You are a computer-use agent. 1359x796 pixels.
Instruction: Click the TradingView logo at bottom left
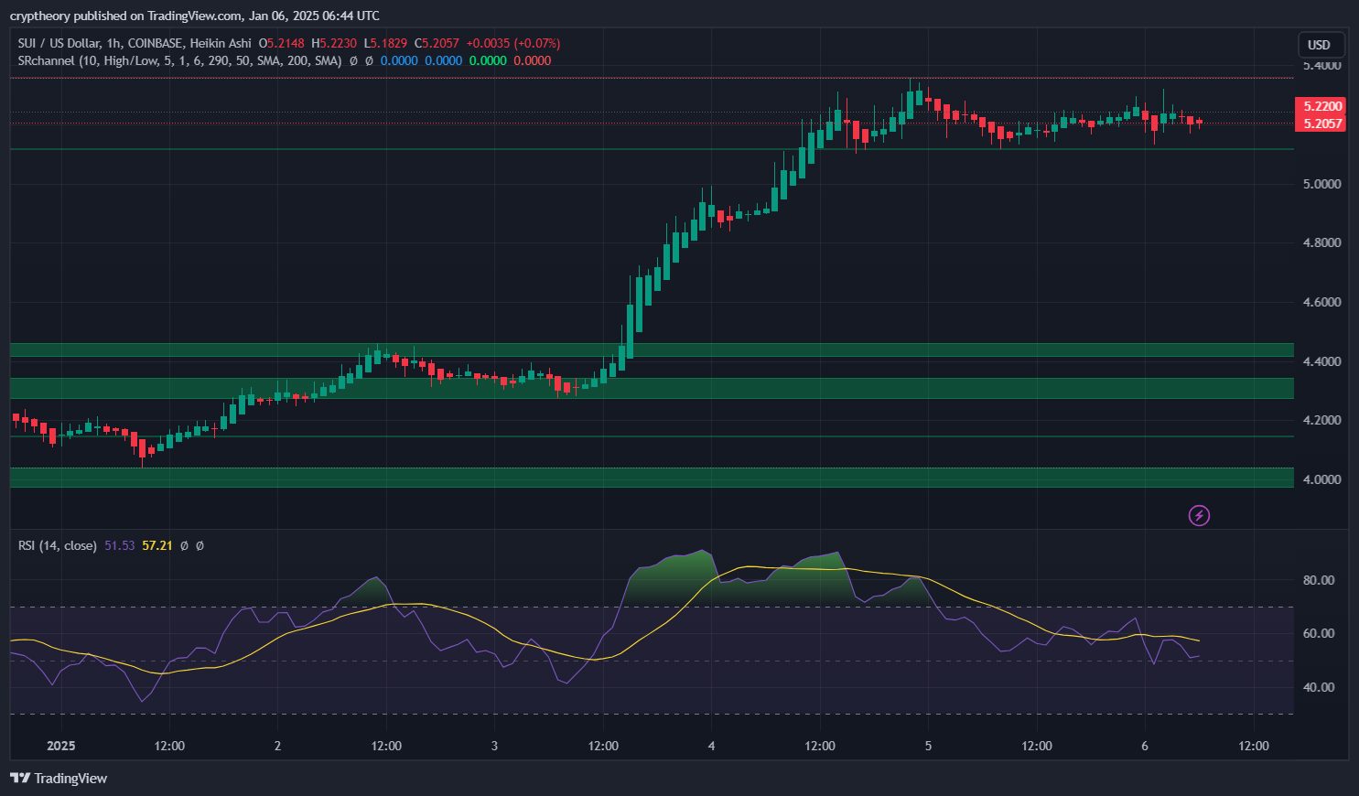point(59,779)
